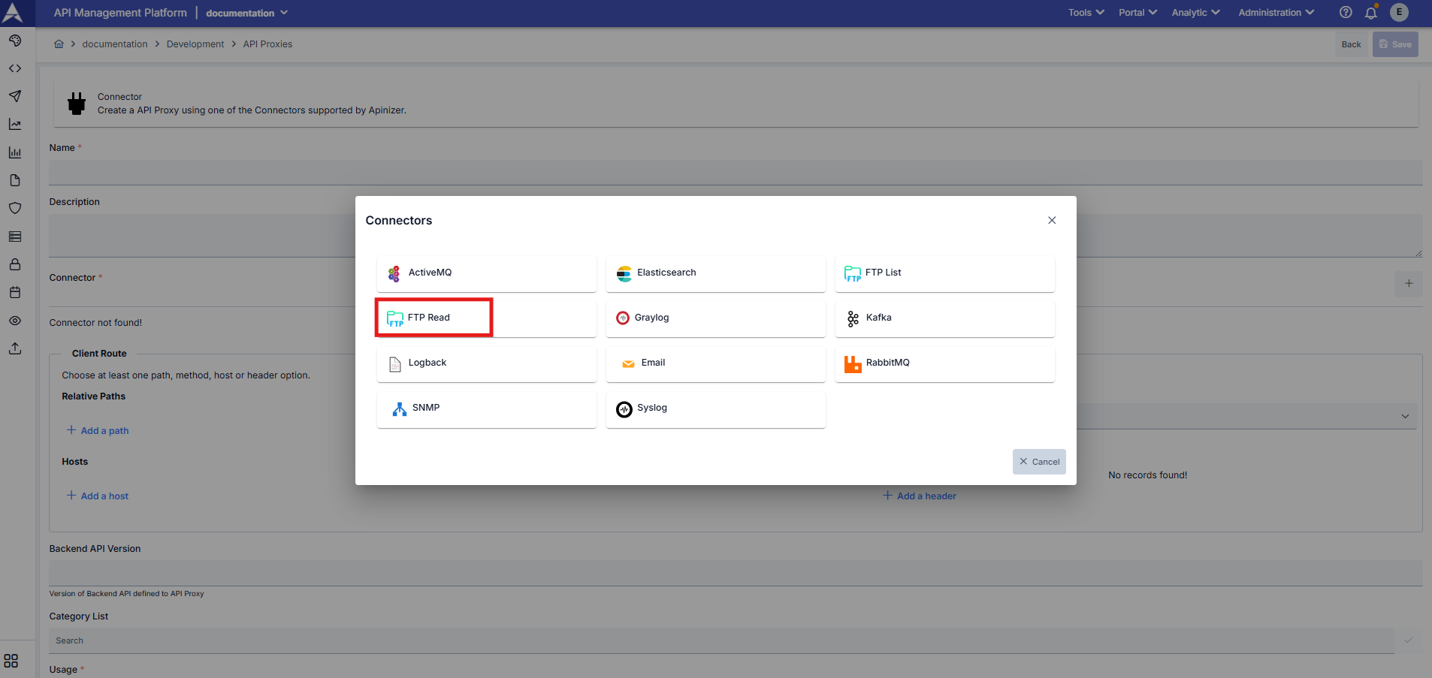Click the Back button
Image resolution: width=1432 pixels, height=678 pixels.
pyautogui.click(x=1351, y=44)
